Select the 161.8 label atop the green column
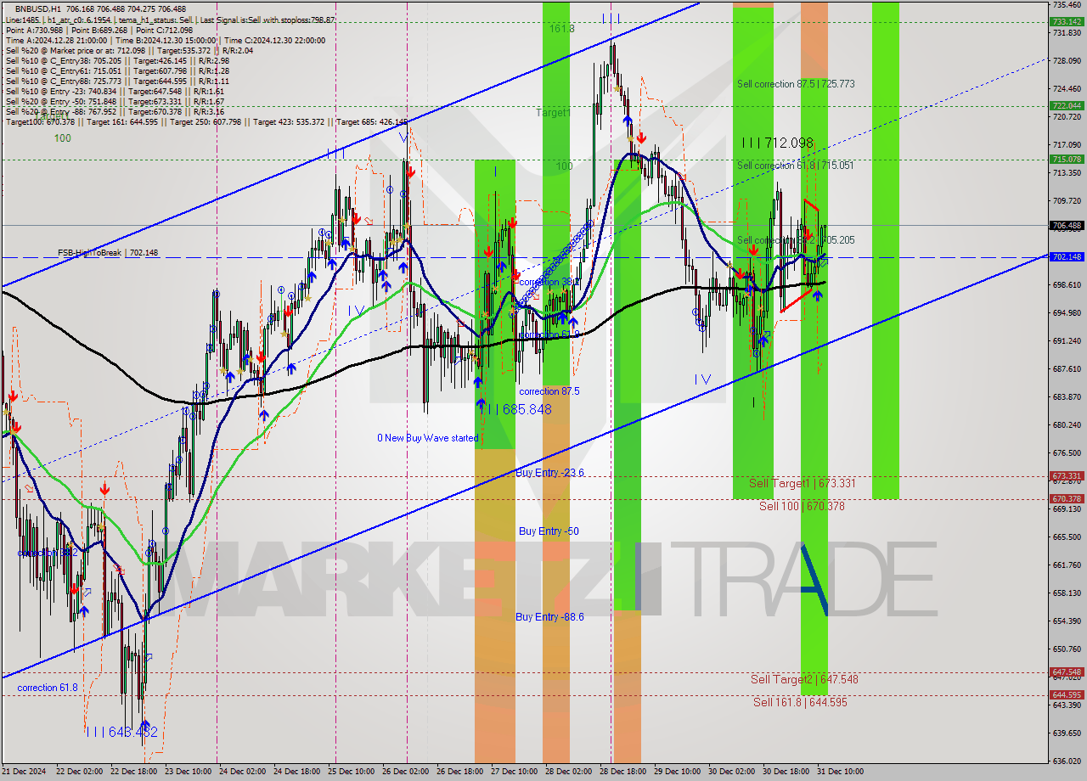1087x781 pixels. click(561, 29)
